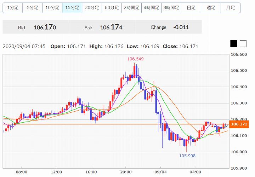Click the 106.100 price axis label
Screen dimensions: 255x177
click(239, 136)
